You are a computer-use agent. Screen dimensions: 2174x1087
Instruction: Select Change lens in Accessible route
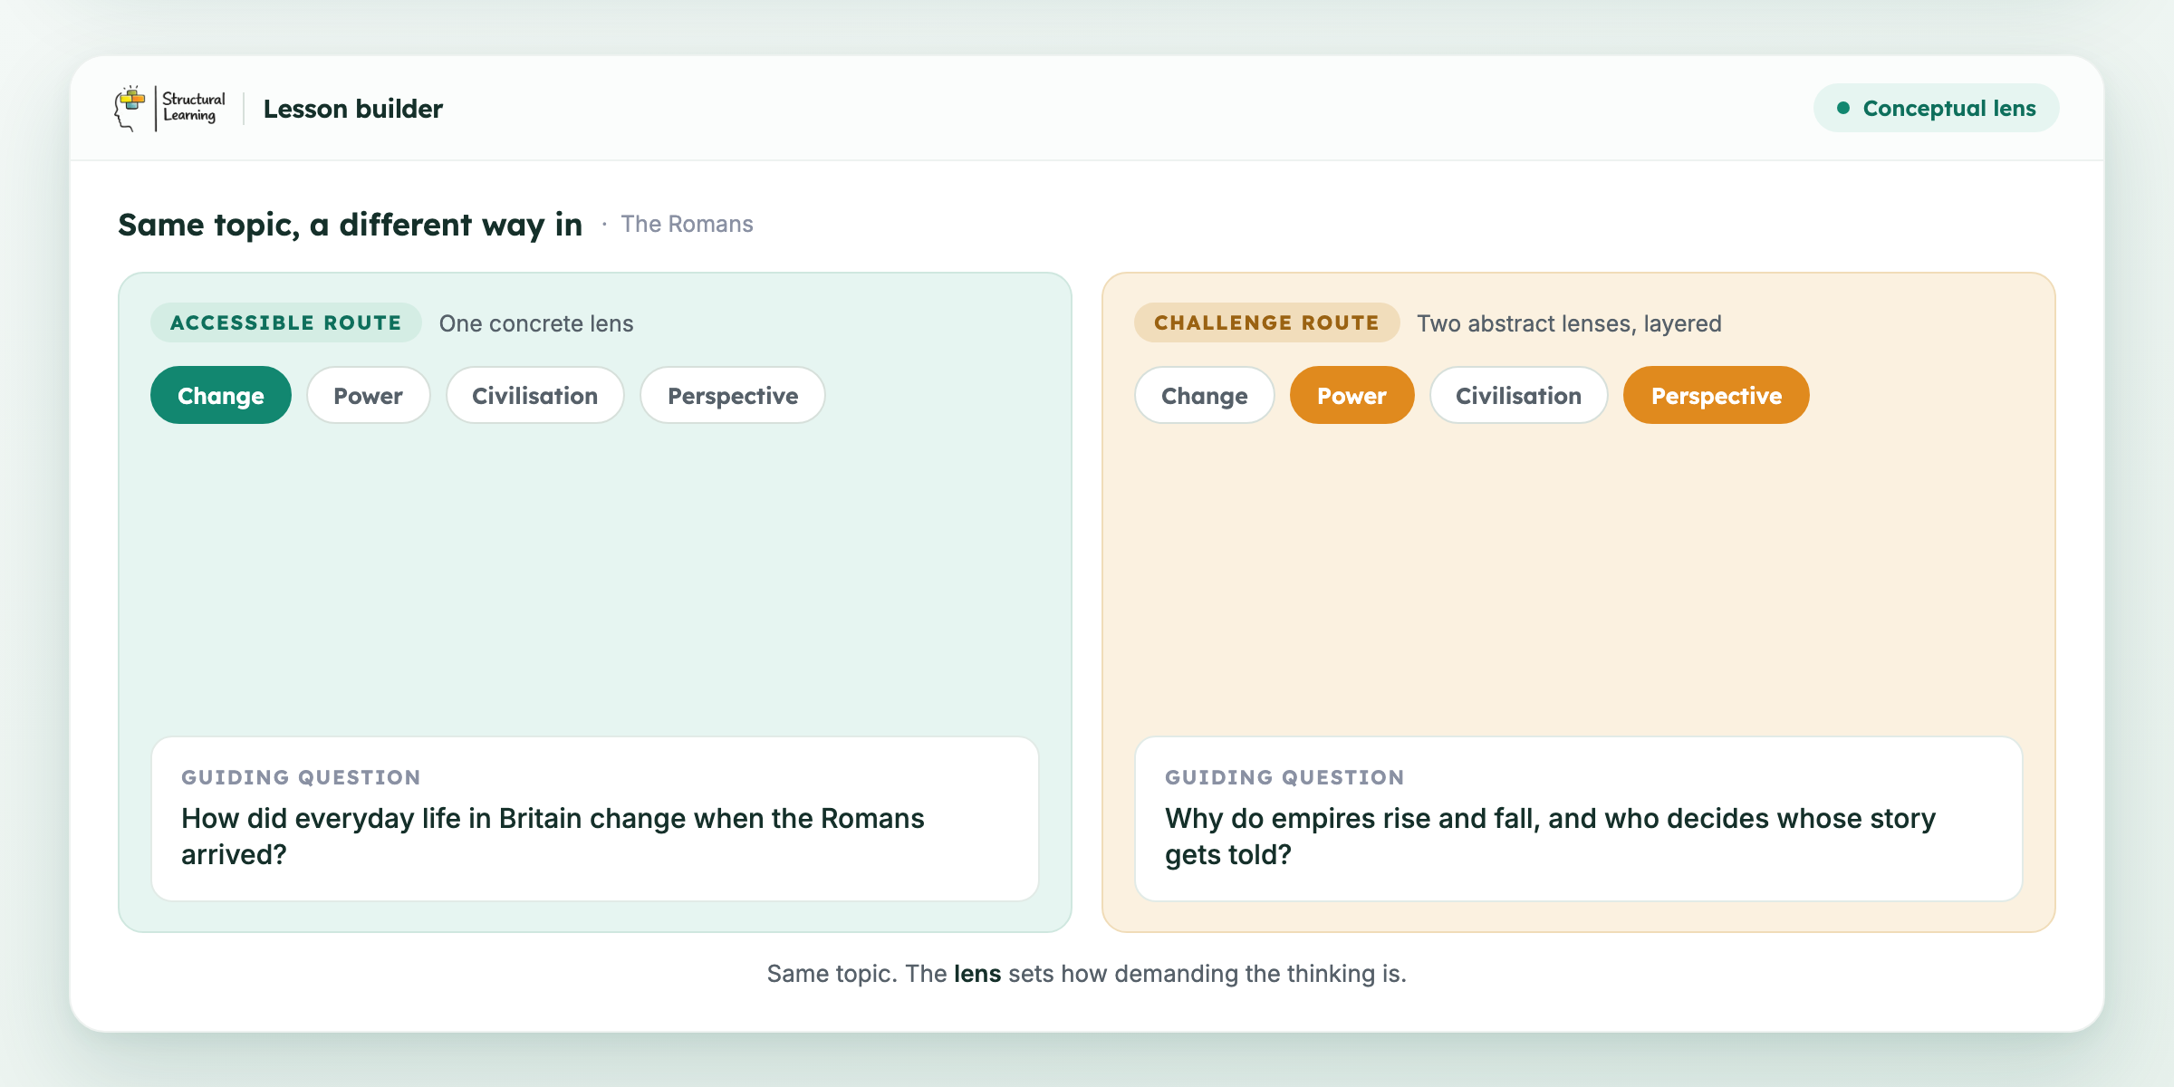tap(221, 396)
